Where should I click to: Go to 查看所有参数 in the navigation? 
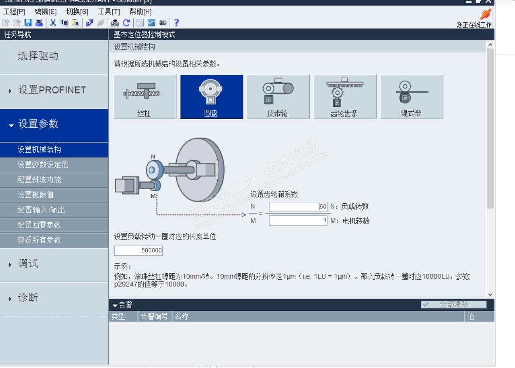coord(54,240)
